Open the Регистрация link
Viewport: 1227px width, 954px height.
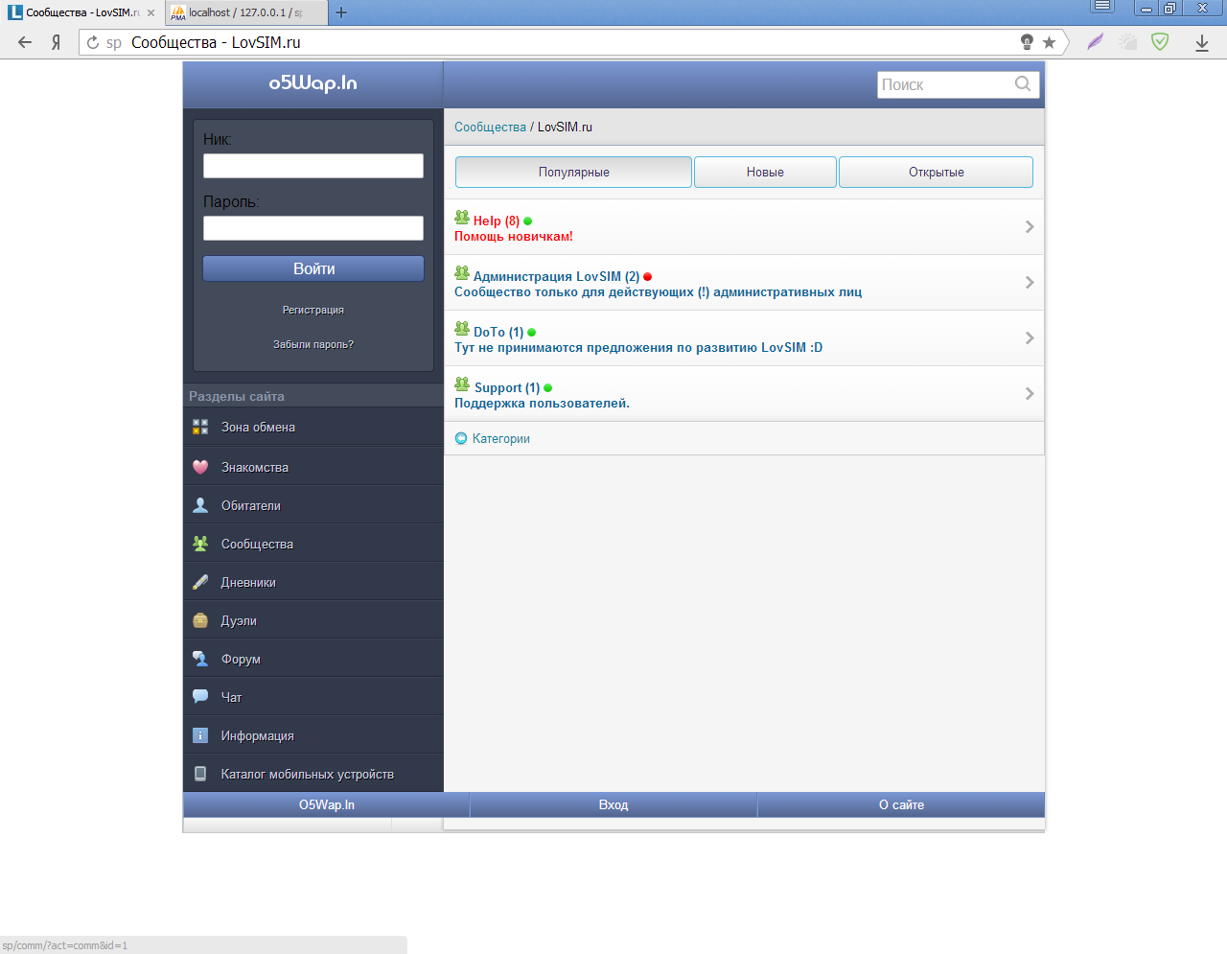[313, 310]
